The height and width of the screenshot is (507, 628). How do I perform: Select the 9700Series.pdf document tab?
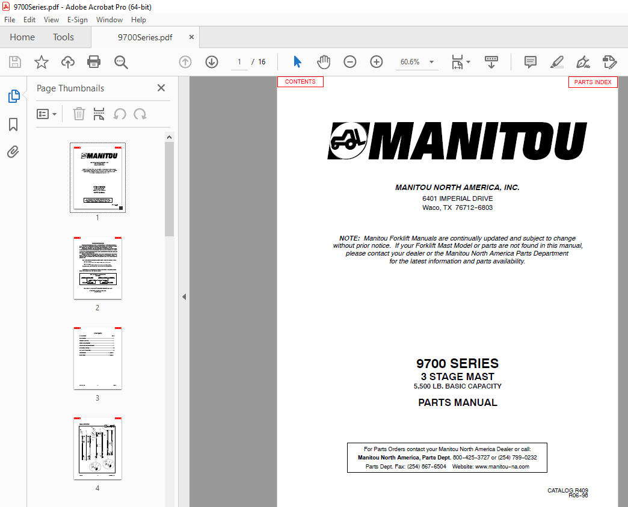[x=145, y=37]
